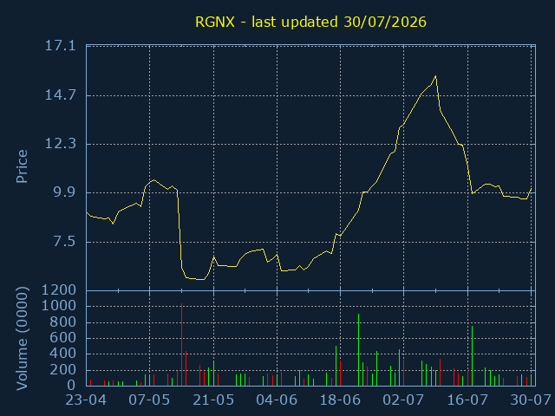
Task: Click the 17.1 price axis label
Action: pyautogui.click(x=60, y=46)
